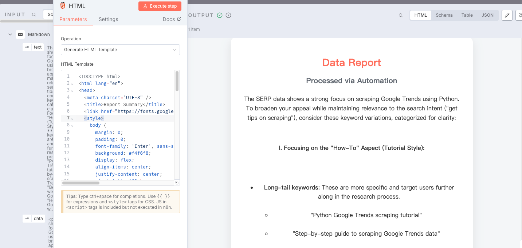
Task: Click the external-link icon beside Docs
Action: [x=179, y=19]
